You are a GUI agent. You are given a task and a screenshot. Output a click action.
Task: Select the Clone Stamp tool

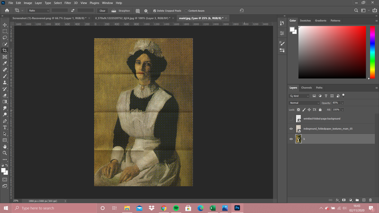(5, 82)
